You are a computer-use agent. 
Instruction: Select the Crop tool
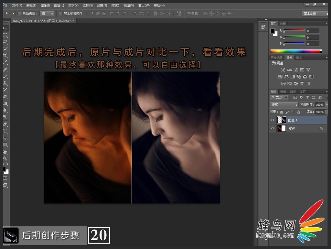coord(5,55)
